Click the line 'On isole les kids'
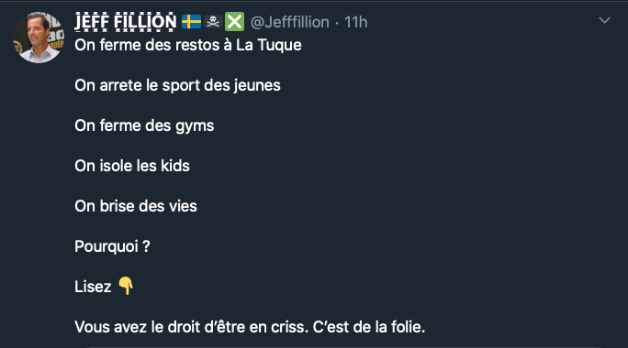The width and height of the screenshot is (628, 348). click(x=132, y=166)
